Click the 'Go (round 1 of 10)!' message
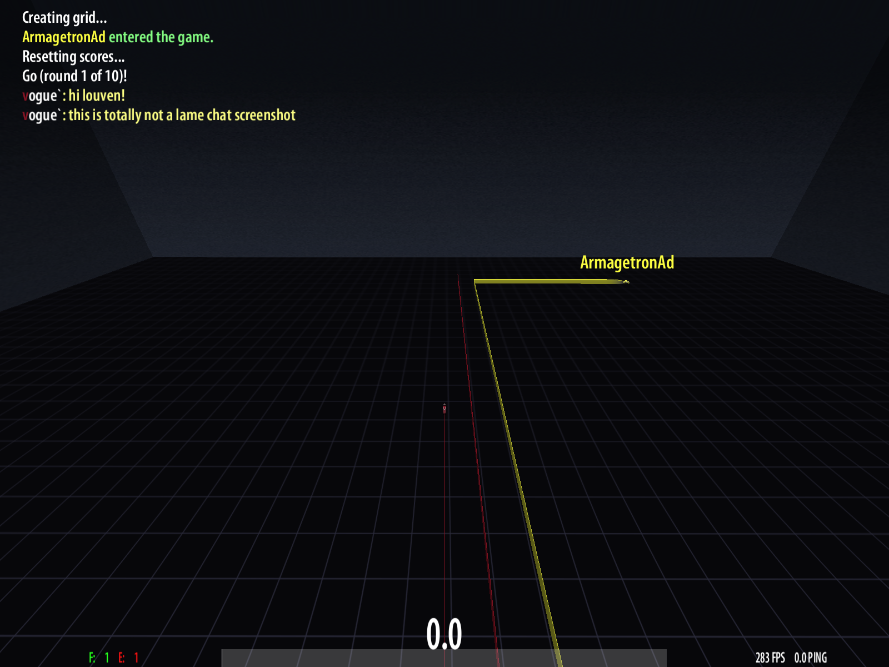The image size is (889, 667). tap(74, 76)
